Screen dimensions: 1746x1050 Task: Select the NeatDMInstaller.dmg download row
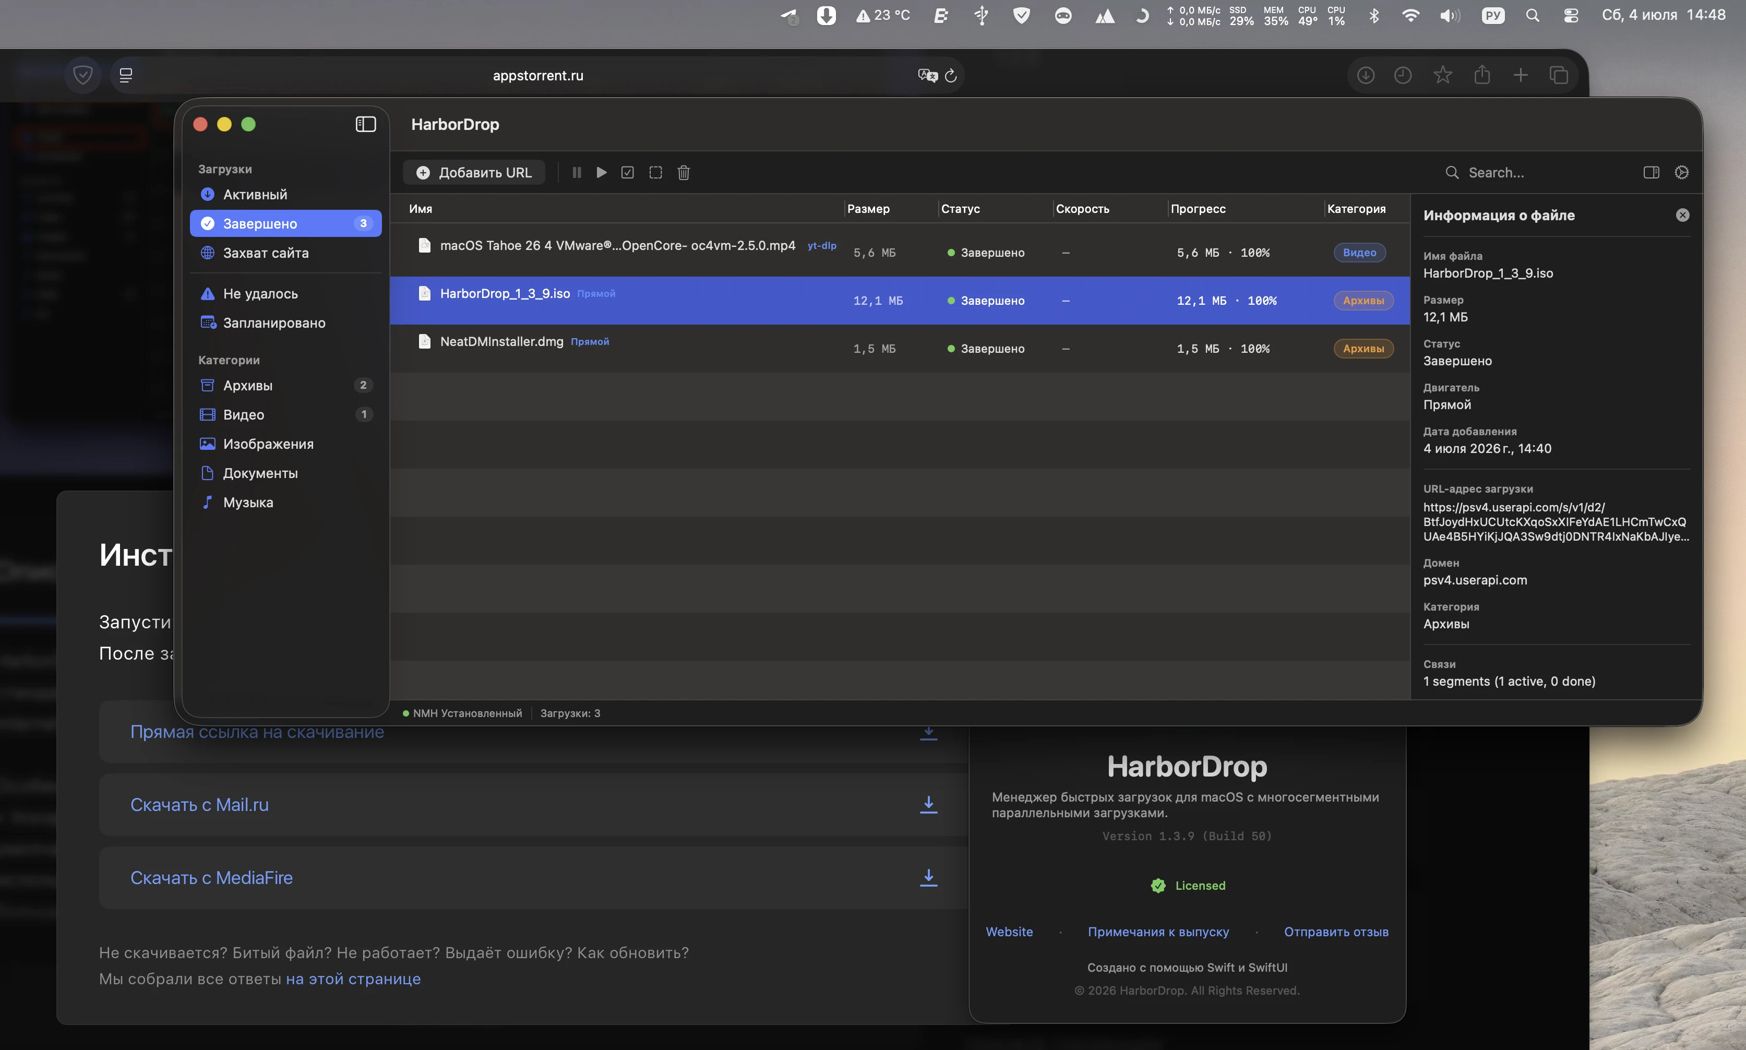coord(900,349)
